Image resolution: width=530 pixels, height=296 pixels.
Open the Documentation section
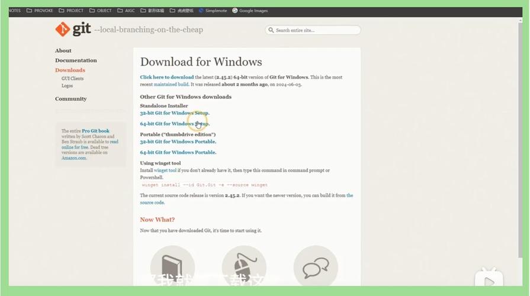coord(76,60)
